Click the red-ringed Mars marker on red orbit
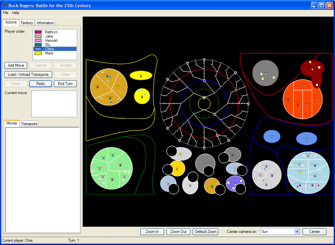Image resolution: width=335 pixels, height=245 pixels. [x=217, y=135]
